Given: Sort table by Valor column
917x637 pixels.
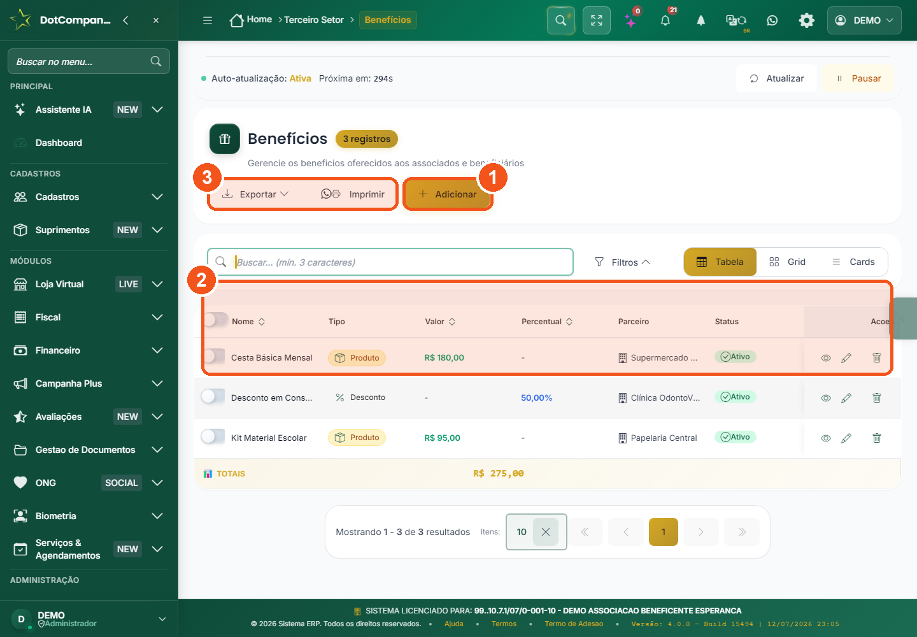Looking at the screenshot, I should [x=441, y=322].
